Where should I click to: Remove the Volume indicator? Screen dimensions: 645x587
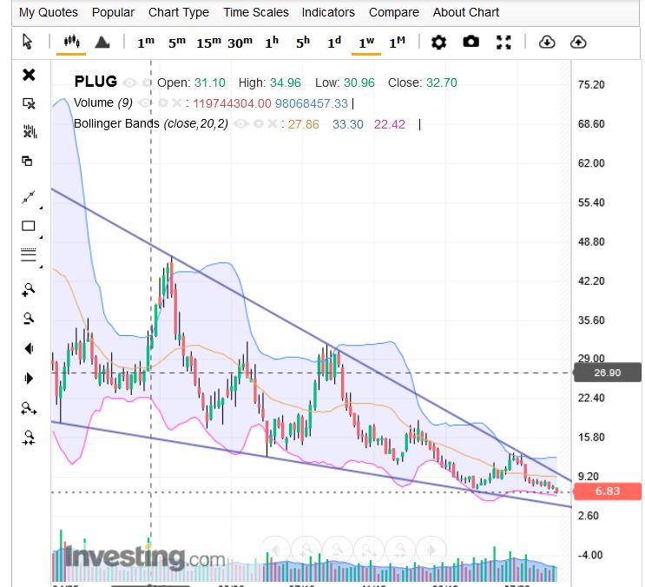(176, 102)
